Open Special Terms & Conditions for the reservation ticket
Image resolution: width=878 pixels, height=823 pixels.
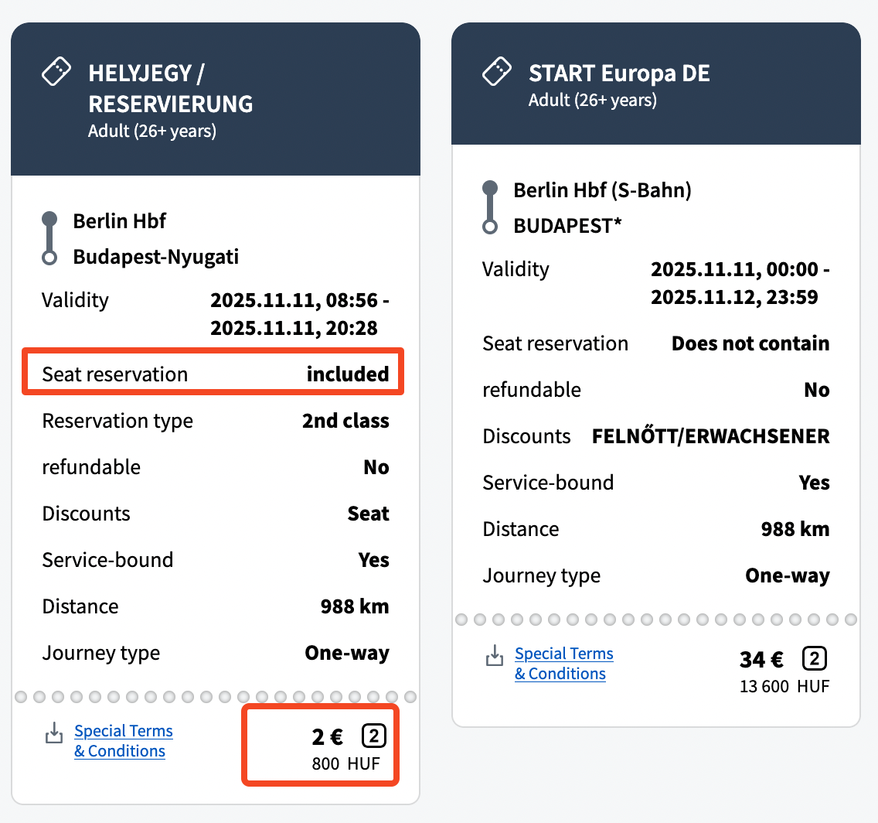click(x=123, y=741)
